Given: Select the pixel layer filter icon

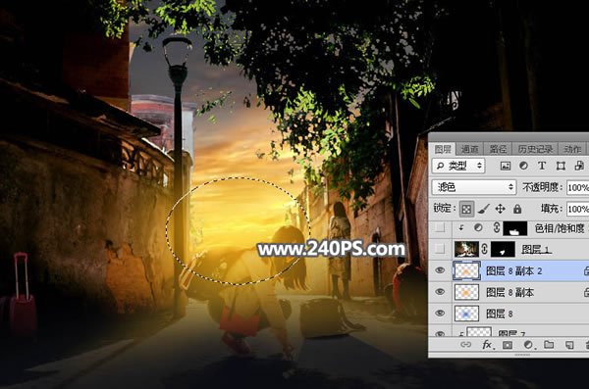Looking at the screenshot, I should [506, 166].
